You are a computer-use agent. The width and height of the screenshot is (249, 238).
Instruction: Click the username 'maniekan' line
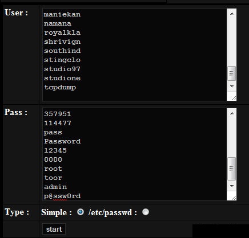(62, 14)
